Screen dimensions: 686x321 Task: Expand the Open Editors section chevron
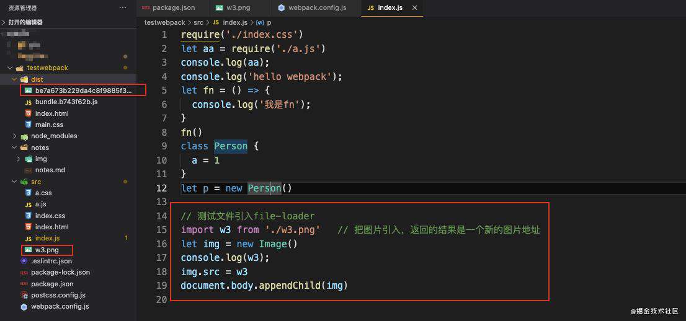(x=4, y=22)
